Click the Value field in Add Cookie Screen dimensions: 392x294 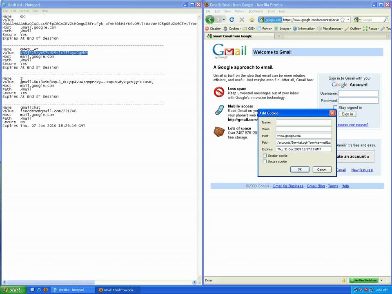pyautogui.click(x=303, y=129)
